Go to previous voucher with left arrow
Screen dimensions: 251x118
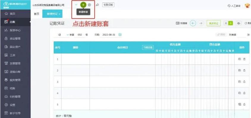click(193, 23)
